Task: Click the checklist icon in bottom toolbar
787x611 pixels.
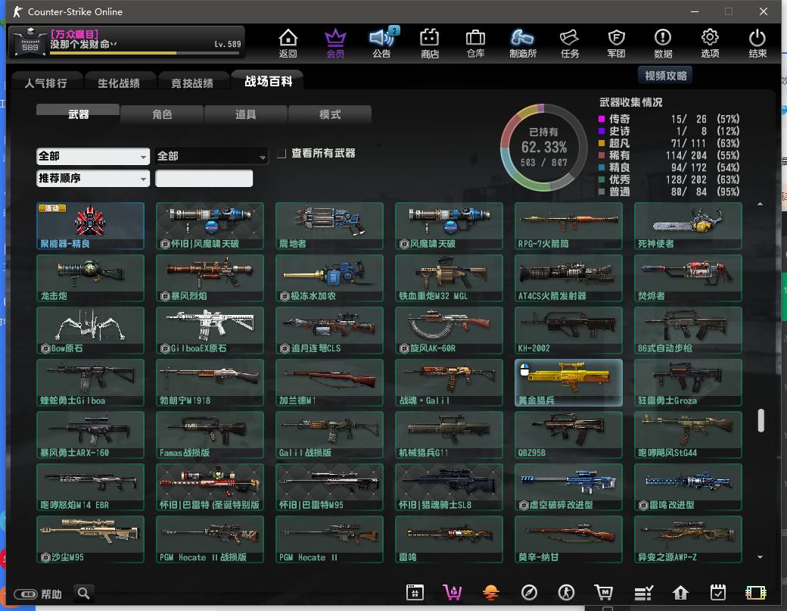Action: coord(643,593)
